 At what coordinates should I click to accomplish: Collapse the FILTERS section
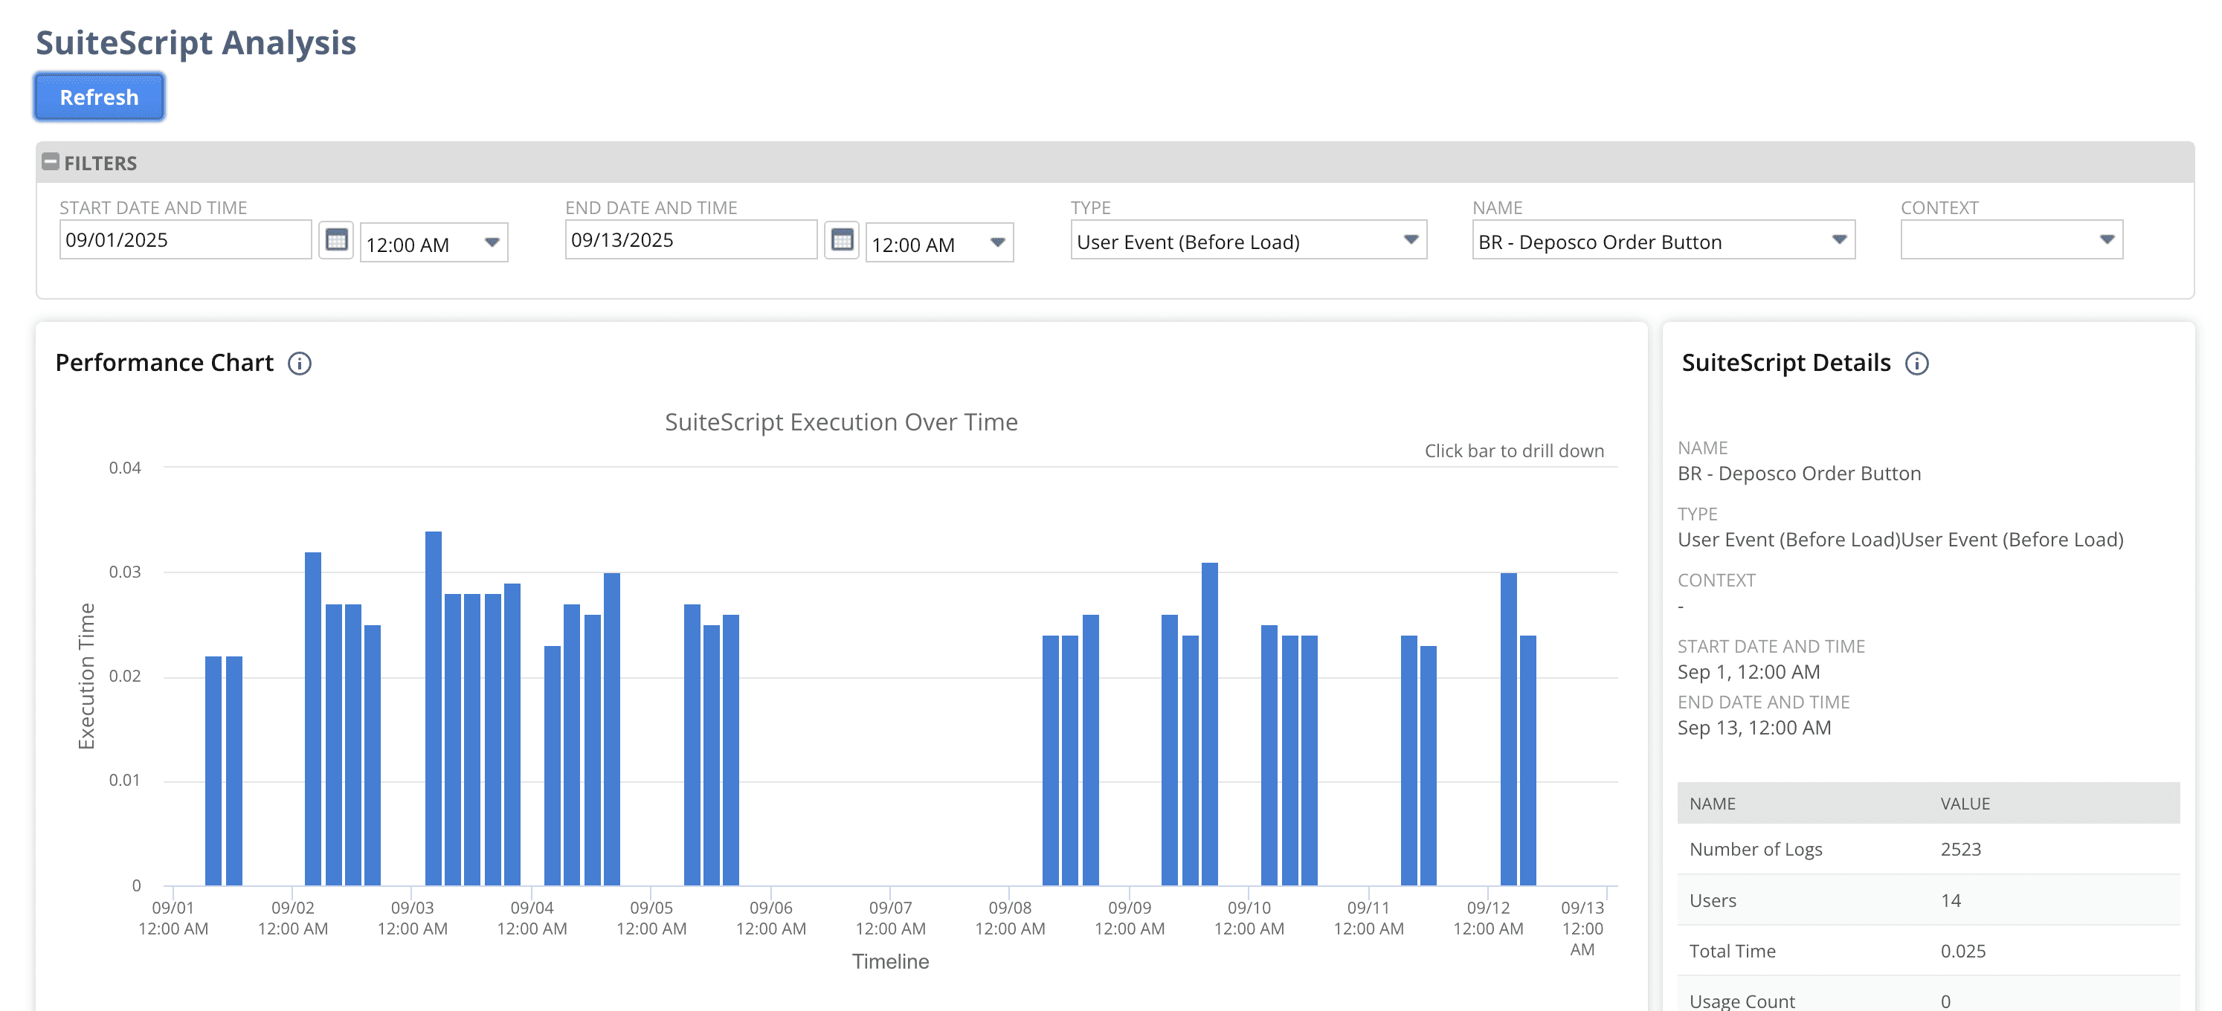point(52,161)
